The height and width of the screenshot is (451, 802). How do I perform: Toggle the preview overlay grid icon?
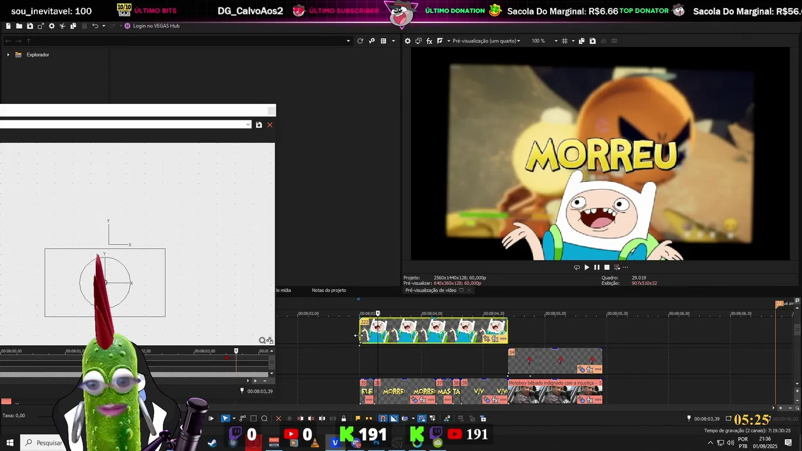pyautogui.click(x=565, y=41)
